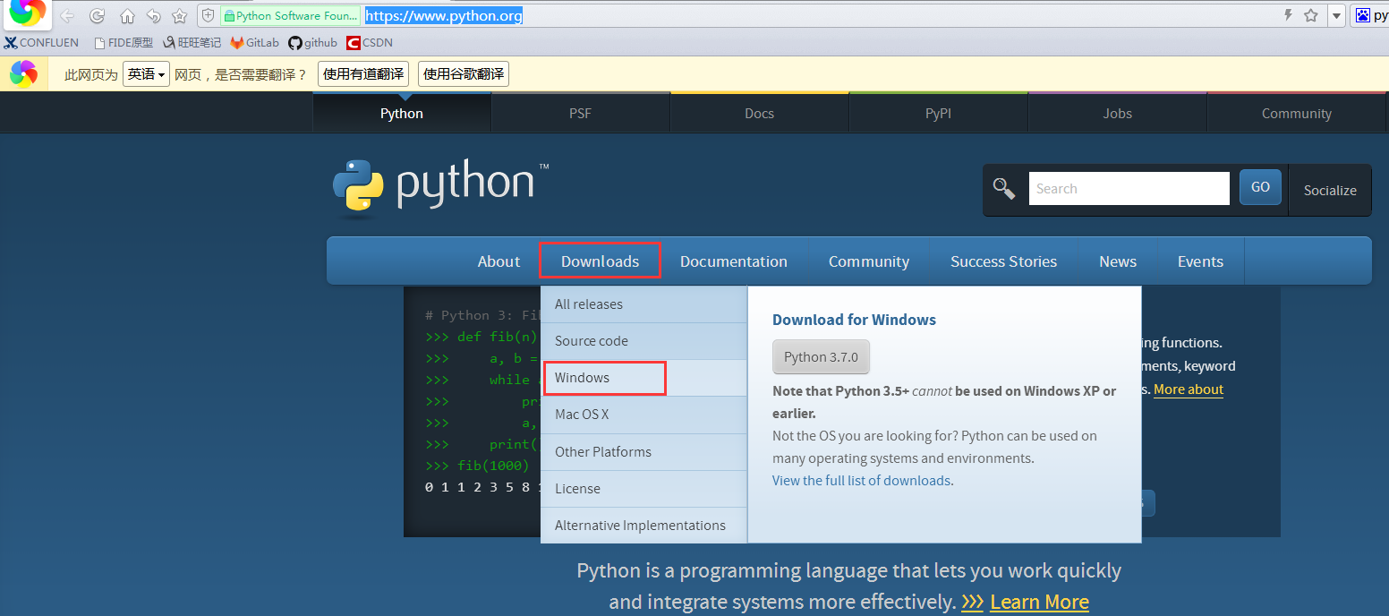1389x616 pixels.
Task: Select the Python top tab
Action: [x=402, y=113]
